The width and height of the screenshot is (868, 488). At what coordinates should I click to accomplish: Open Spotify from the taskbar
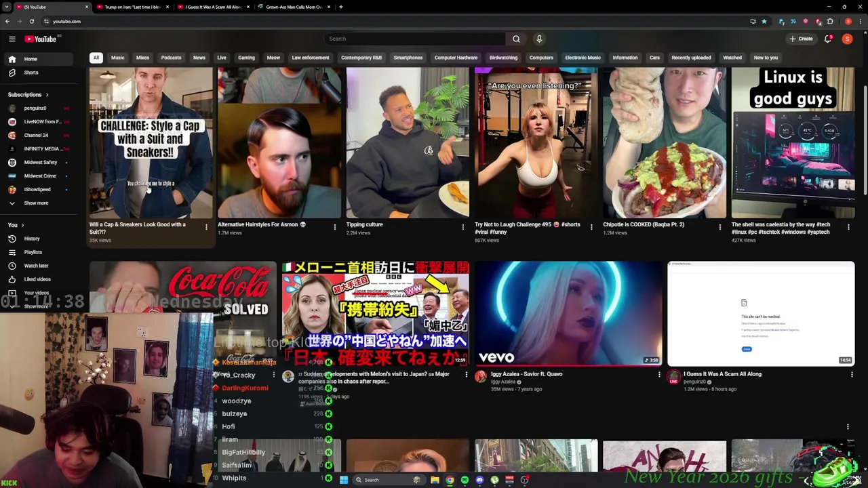465,480
